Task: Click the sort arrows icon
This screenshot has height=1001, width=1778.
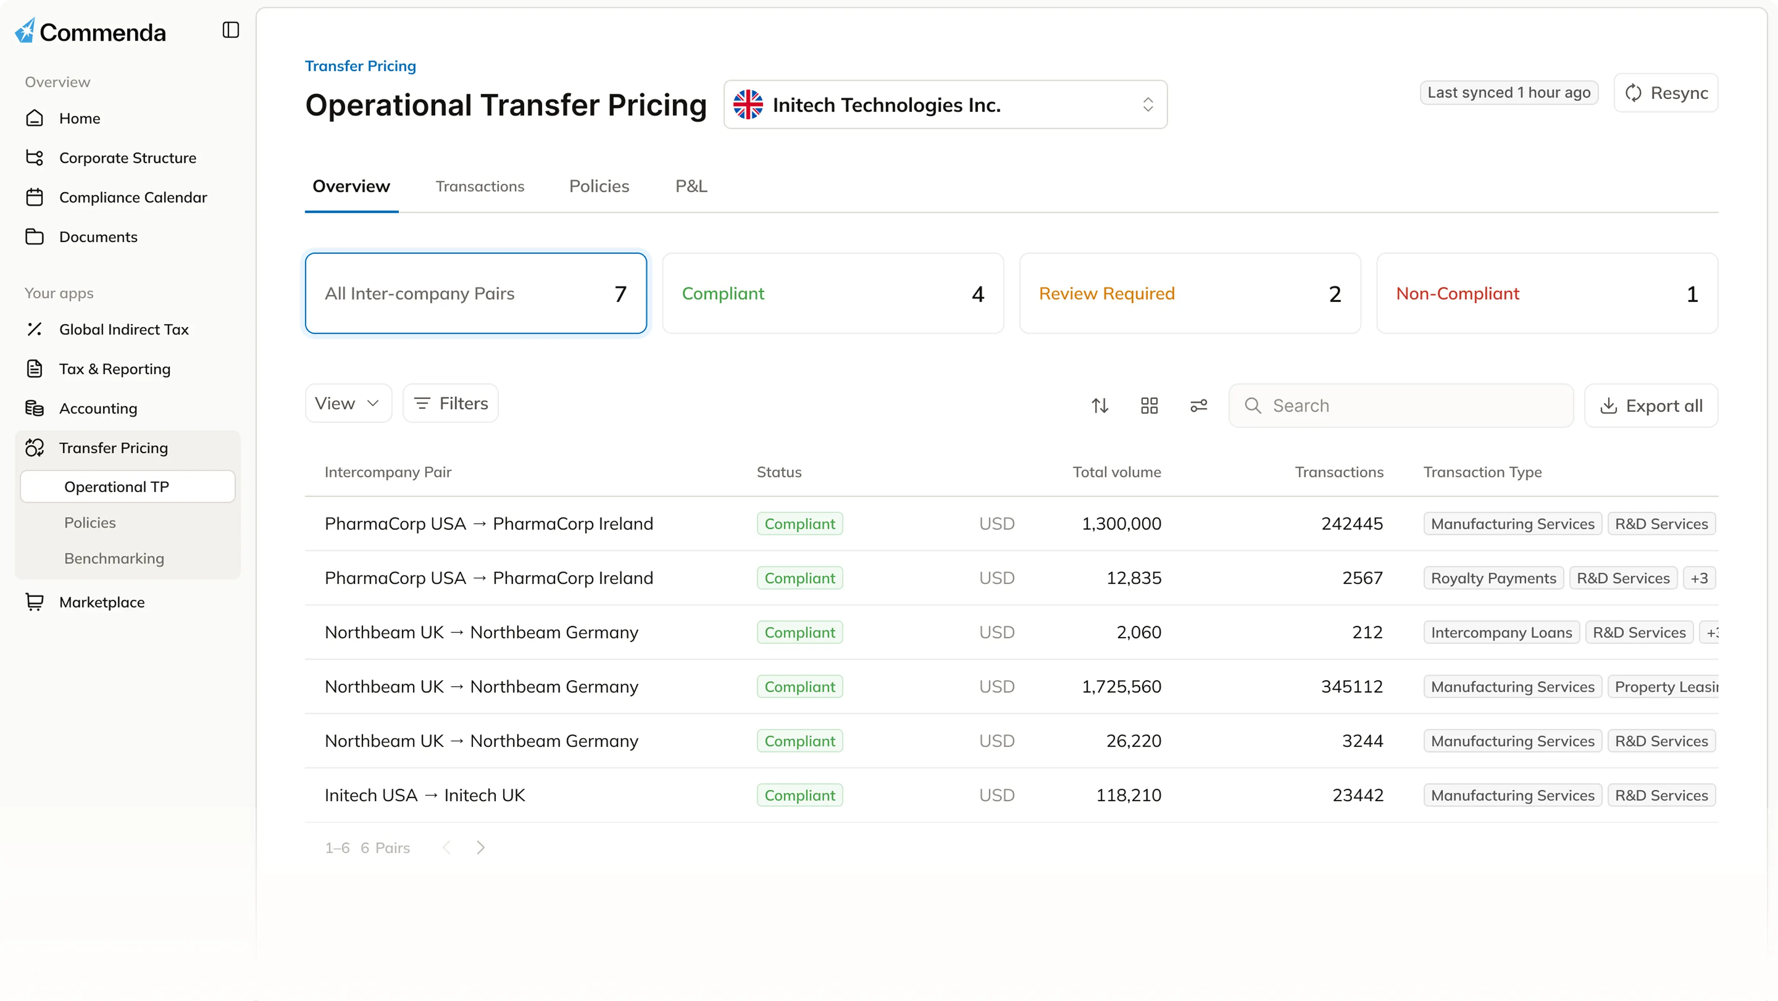Action: click(1099, 406)
